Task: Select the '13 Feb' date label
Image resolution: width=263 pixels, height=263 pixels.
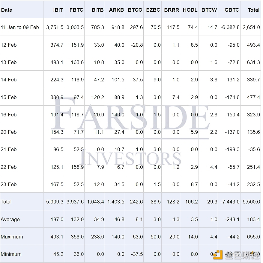Action: (9, 62)
